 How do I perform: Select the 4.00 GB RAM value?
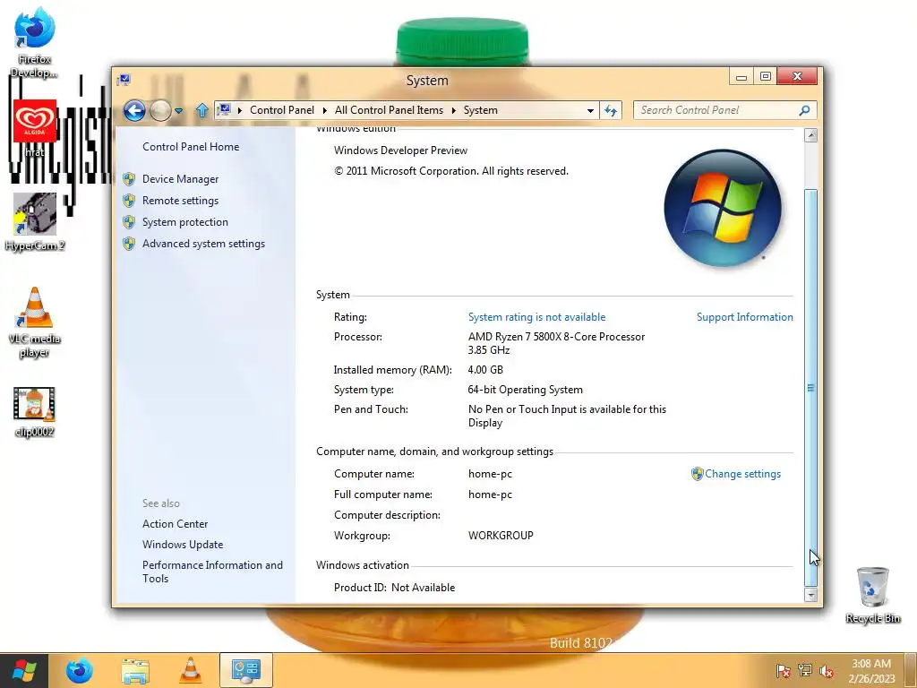point(485,370)
